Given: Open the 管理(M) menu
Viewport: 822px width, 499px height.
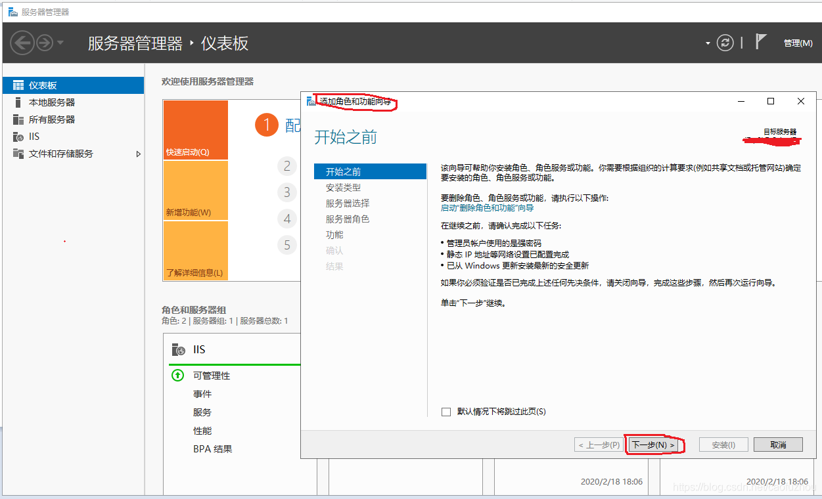Looking at the screenshot, I should (x=798, y=43).
